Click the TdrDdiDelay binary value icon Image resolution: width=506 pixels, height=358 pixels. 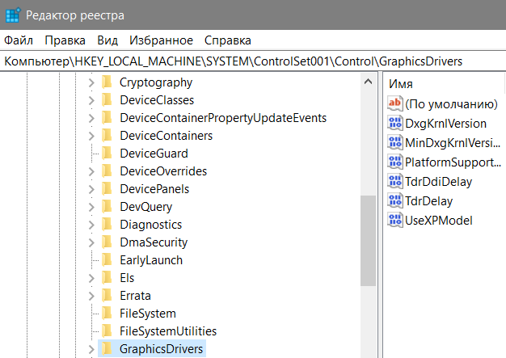[395, 182]
